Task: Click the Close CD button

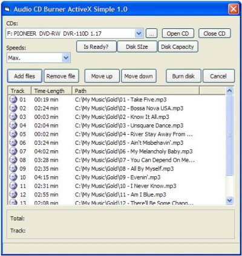Action: [x=215, y=33]
